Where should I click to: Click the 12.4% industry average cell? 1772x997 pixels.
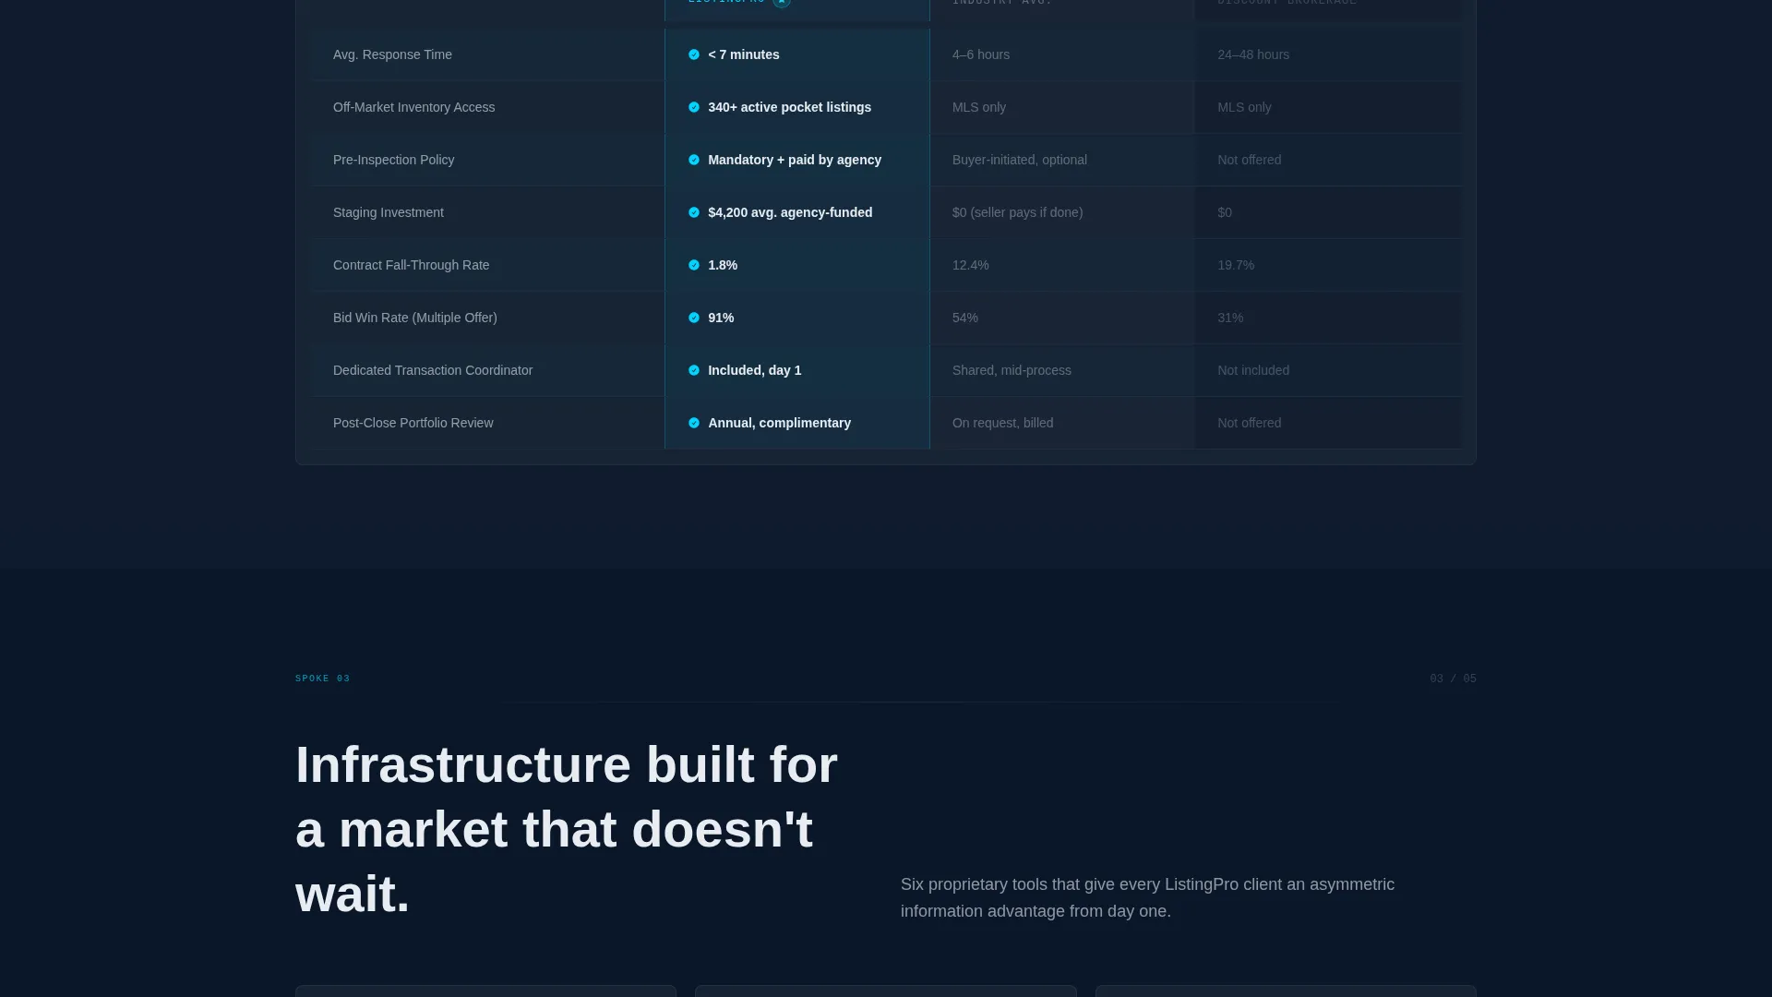coord(970,265)
